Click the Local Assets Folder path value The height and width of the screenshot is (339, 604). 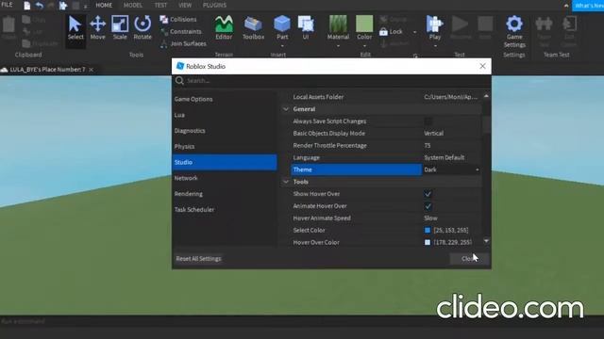451,97
